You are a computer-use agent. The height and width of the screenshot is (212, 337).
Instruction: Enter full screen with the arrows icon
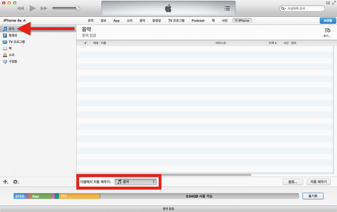334,3
